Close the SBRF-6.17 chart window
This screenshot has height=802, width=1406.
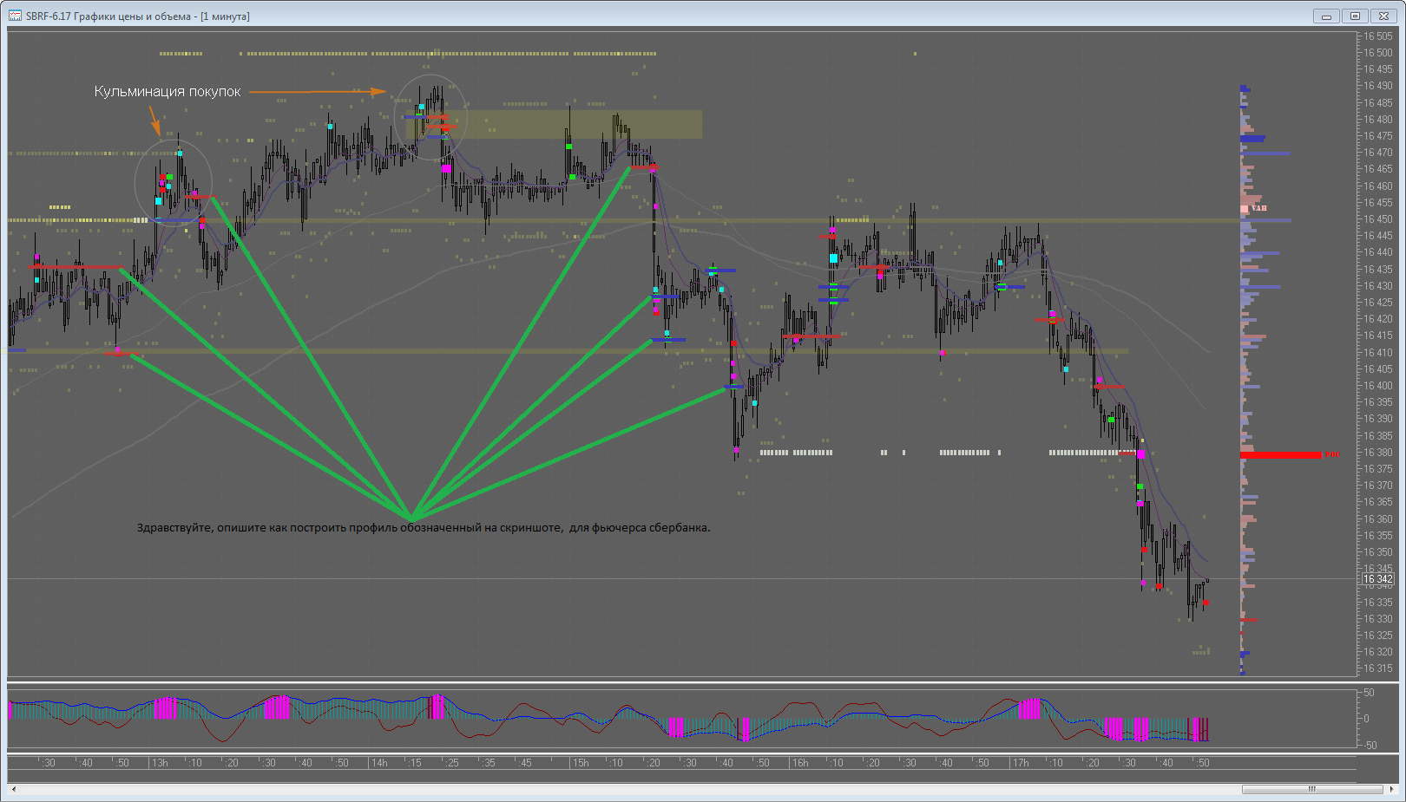point(1383,16)
